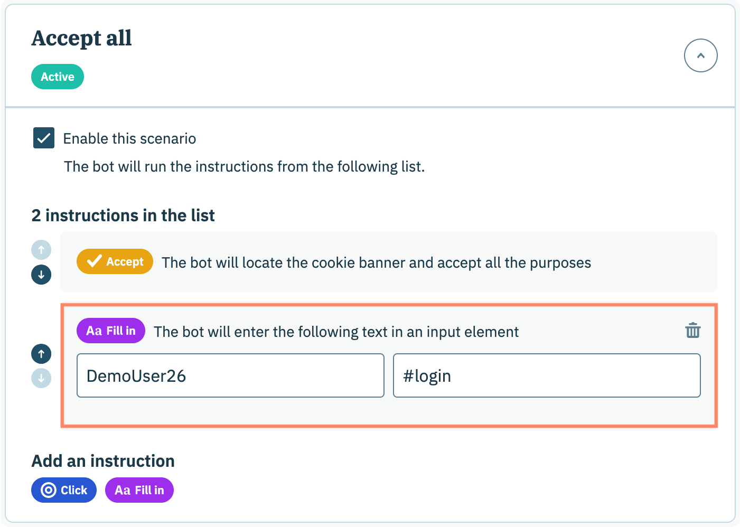740x527 pixels.
Task: Delete the Fill in instruction with trash icon
Action: coord(692,331)
